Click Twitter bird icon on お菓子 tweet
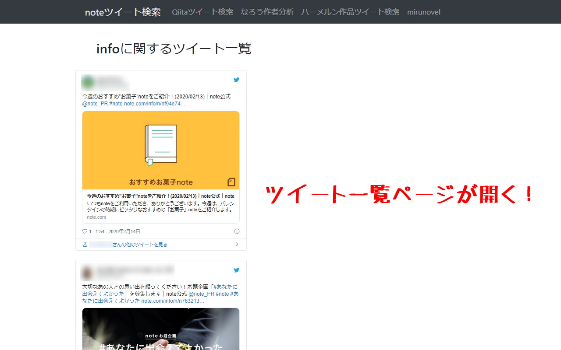Image resolution: width=561 pixels, height=350 pixels. [236, 80]
